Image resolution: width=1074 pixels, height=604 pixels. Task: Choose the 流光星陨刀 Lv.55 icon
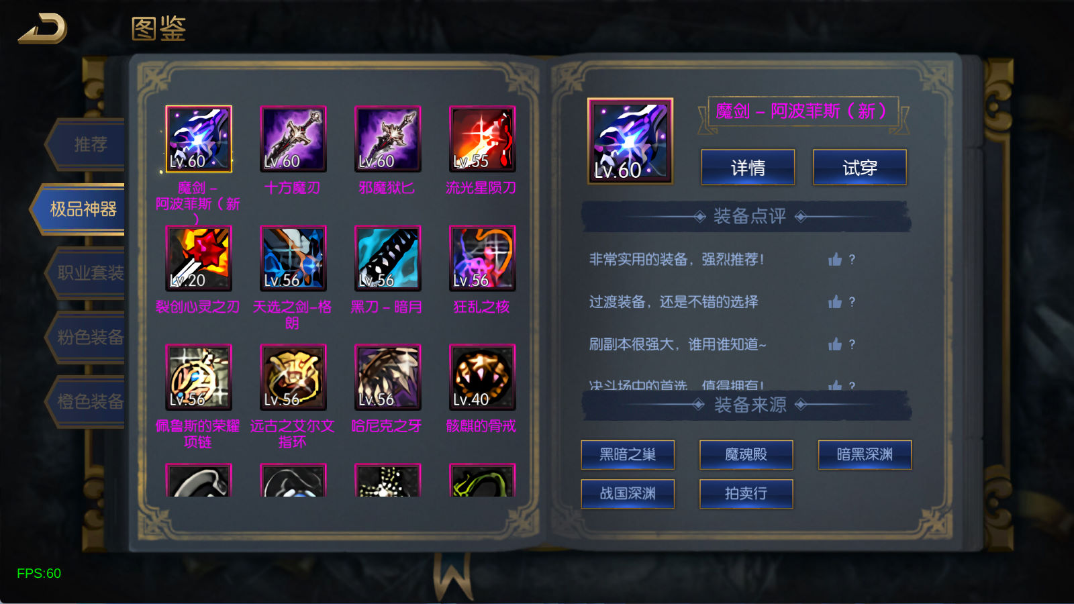[483, 139]
